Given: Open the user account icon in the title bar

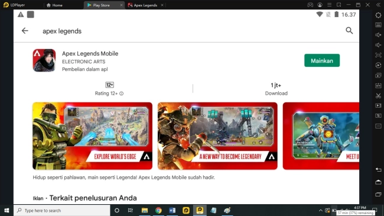Looking at the screenshot, I should pos(320,5).
